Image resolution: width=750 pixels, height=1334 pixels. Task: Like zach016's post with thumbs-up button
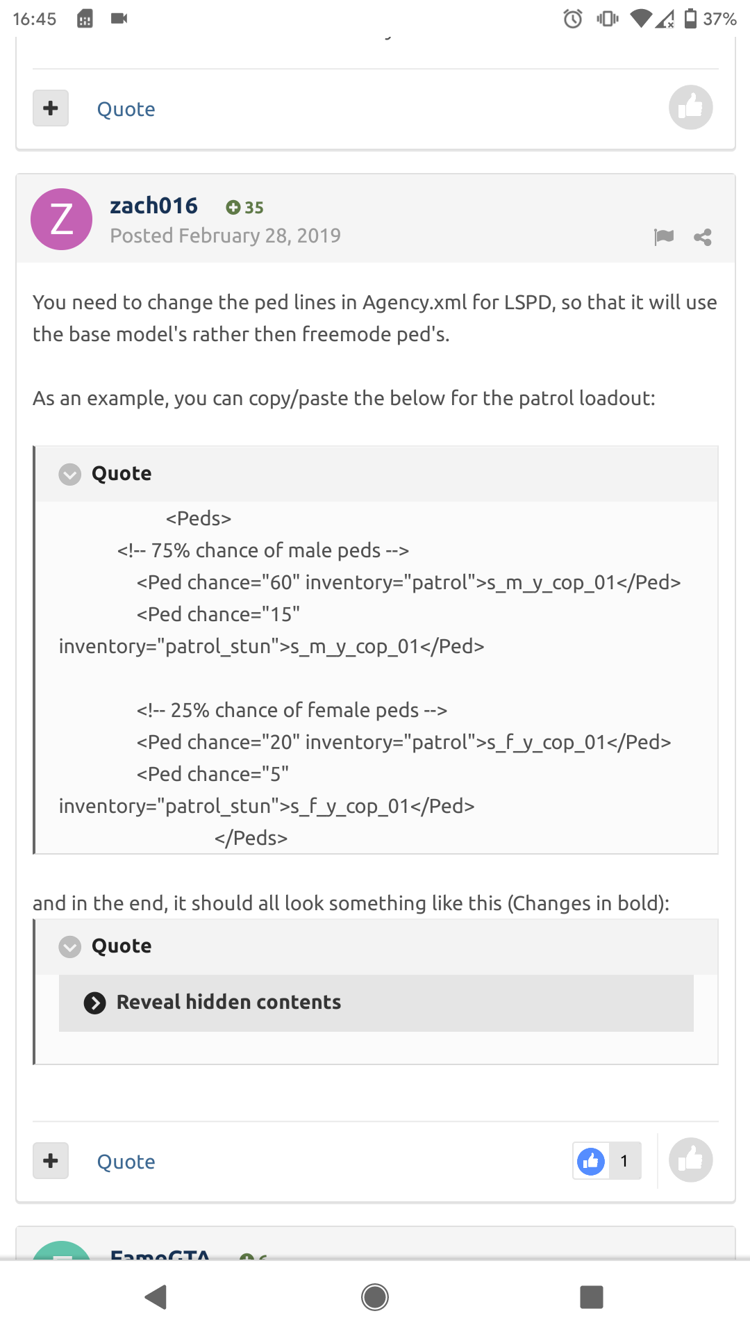690,1160
